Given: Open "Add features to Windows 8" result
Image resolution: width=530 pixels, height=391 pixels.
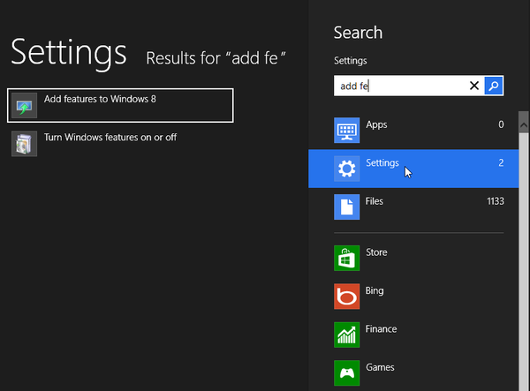Looking at the screenshot, I should pyautogui.click(x=99, y=99).
